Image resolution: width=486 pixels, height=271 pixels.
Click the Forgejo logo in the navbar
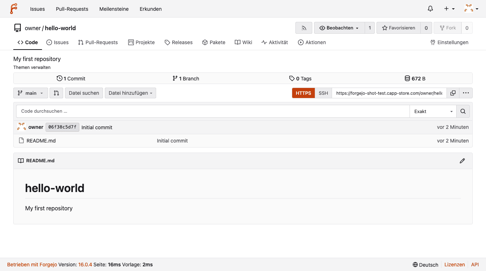tap(14, 9)
